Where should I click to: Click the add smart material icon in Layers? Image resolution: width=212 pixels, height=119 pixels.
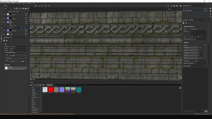click(x=23, y=9)
